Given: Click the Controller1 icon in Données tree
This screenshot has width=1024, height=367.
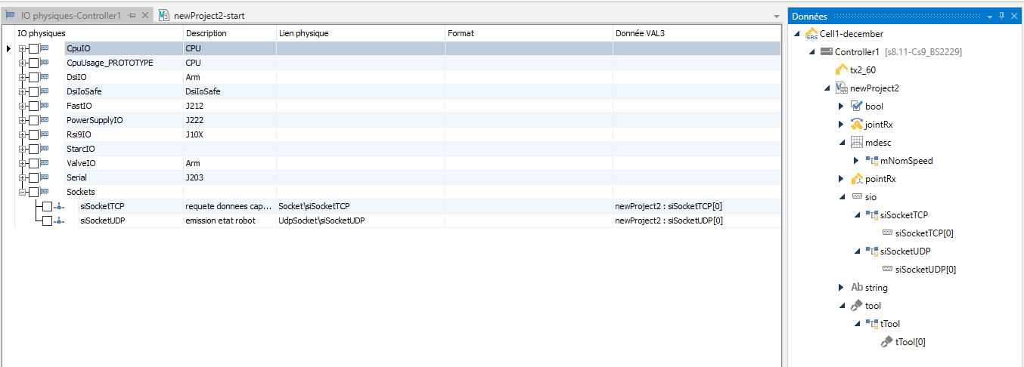Looking at the screenshot, I should pos(827,52).
